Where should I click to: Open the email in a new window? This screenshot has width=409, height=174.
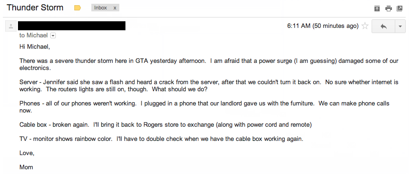click(x=400, y=9)
